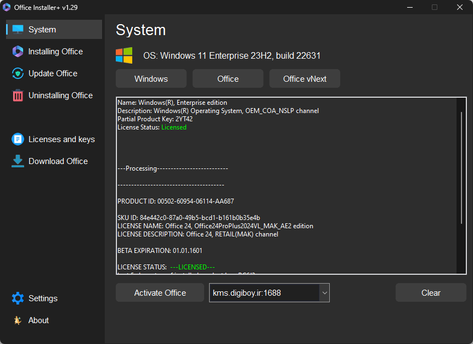
Task: Go to Installing Office page
Action: 55,52
